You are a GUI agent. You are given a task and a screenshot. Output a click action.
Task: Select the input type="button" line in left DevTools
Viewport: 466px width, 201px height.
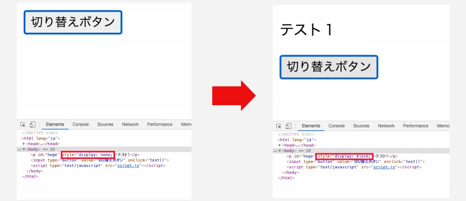click(x=100, y=160)
